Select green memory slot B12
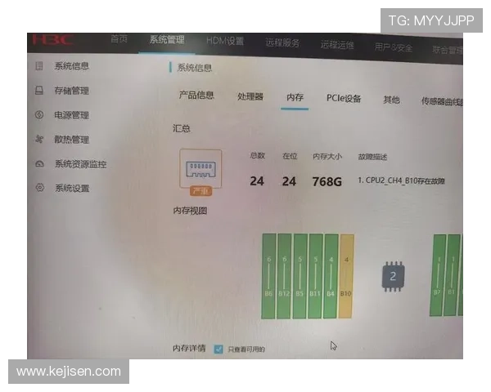Image resolution: width=491 pixels, height=392 pixels. (x=284, y=276)
